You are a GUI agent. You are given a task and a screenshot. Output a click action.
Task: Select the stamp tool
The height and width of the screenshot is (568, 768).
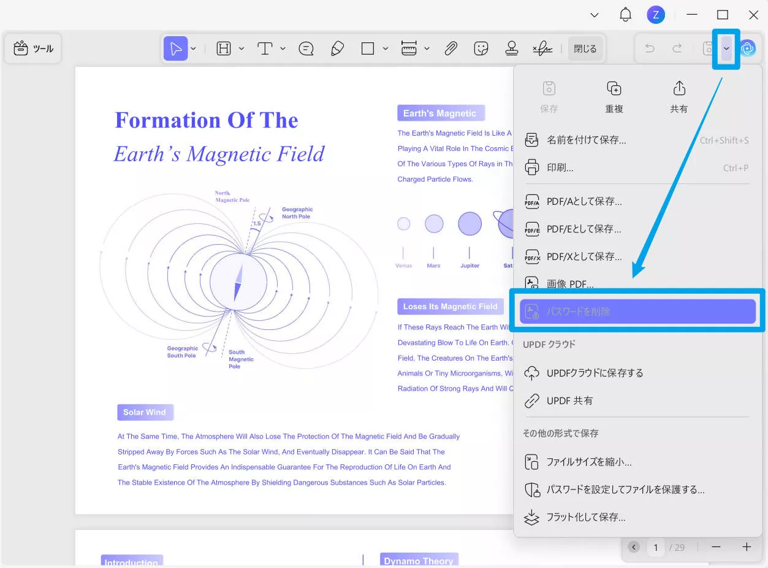point(512,48)
